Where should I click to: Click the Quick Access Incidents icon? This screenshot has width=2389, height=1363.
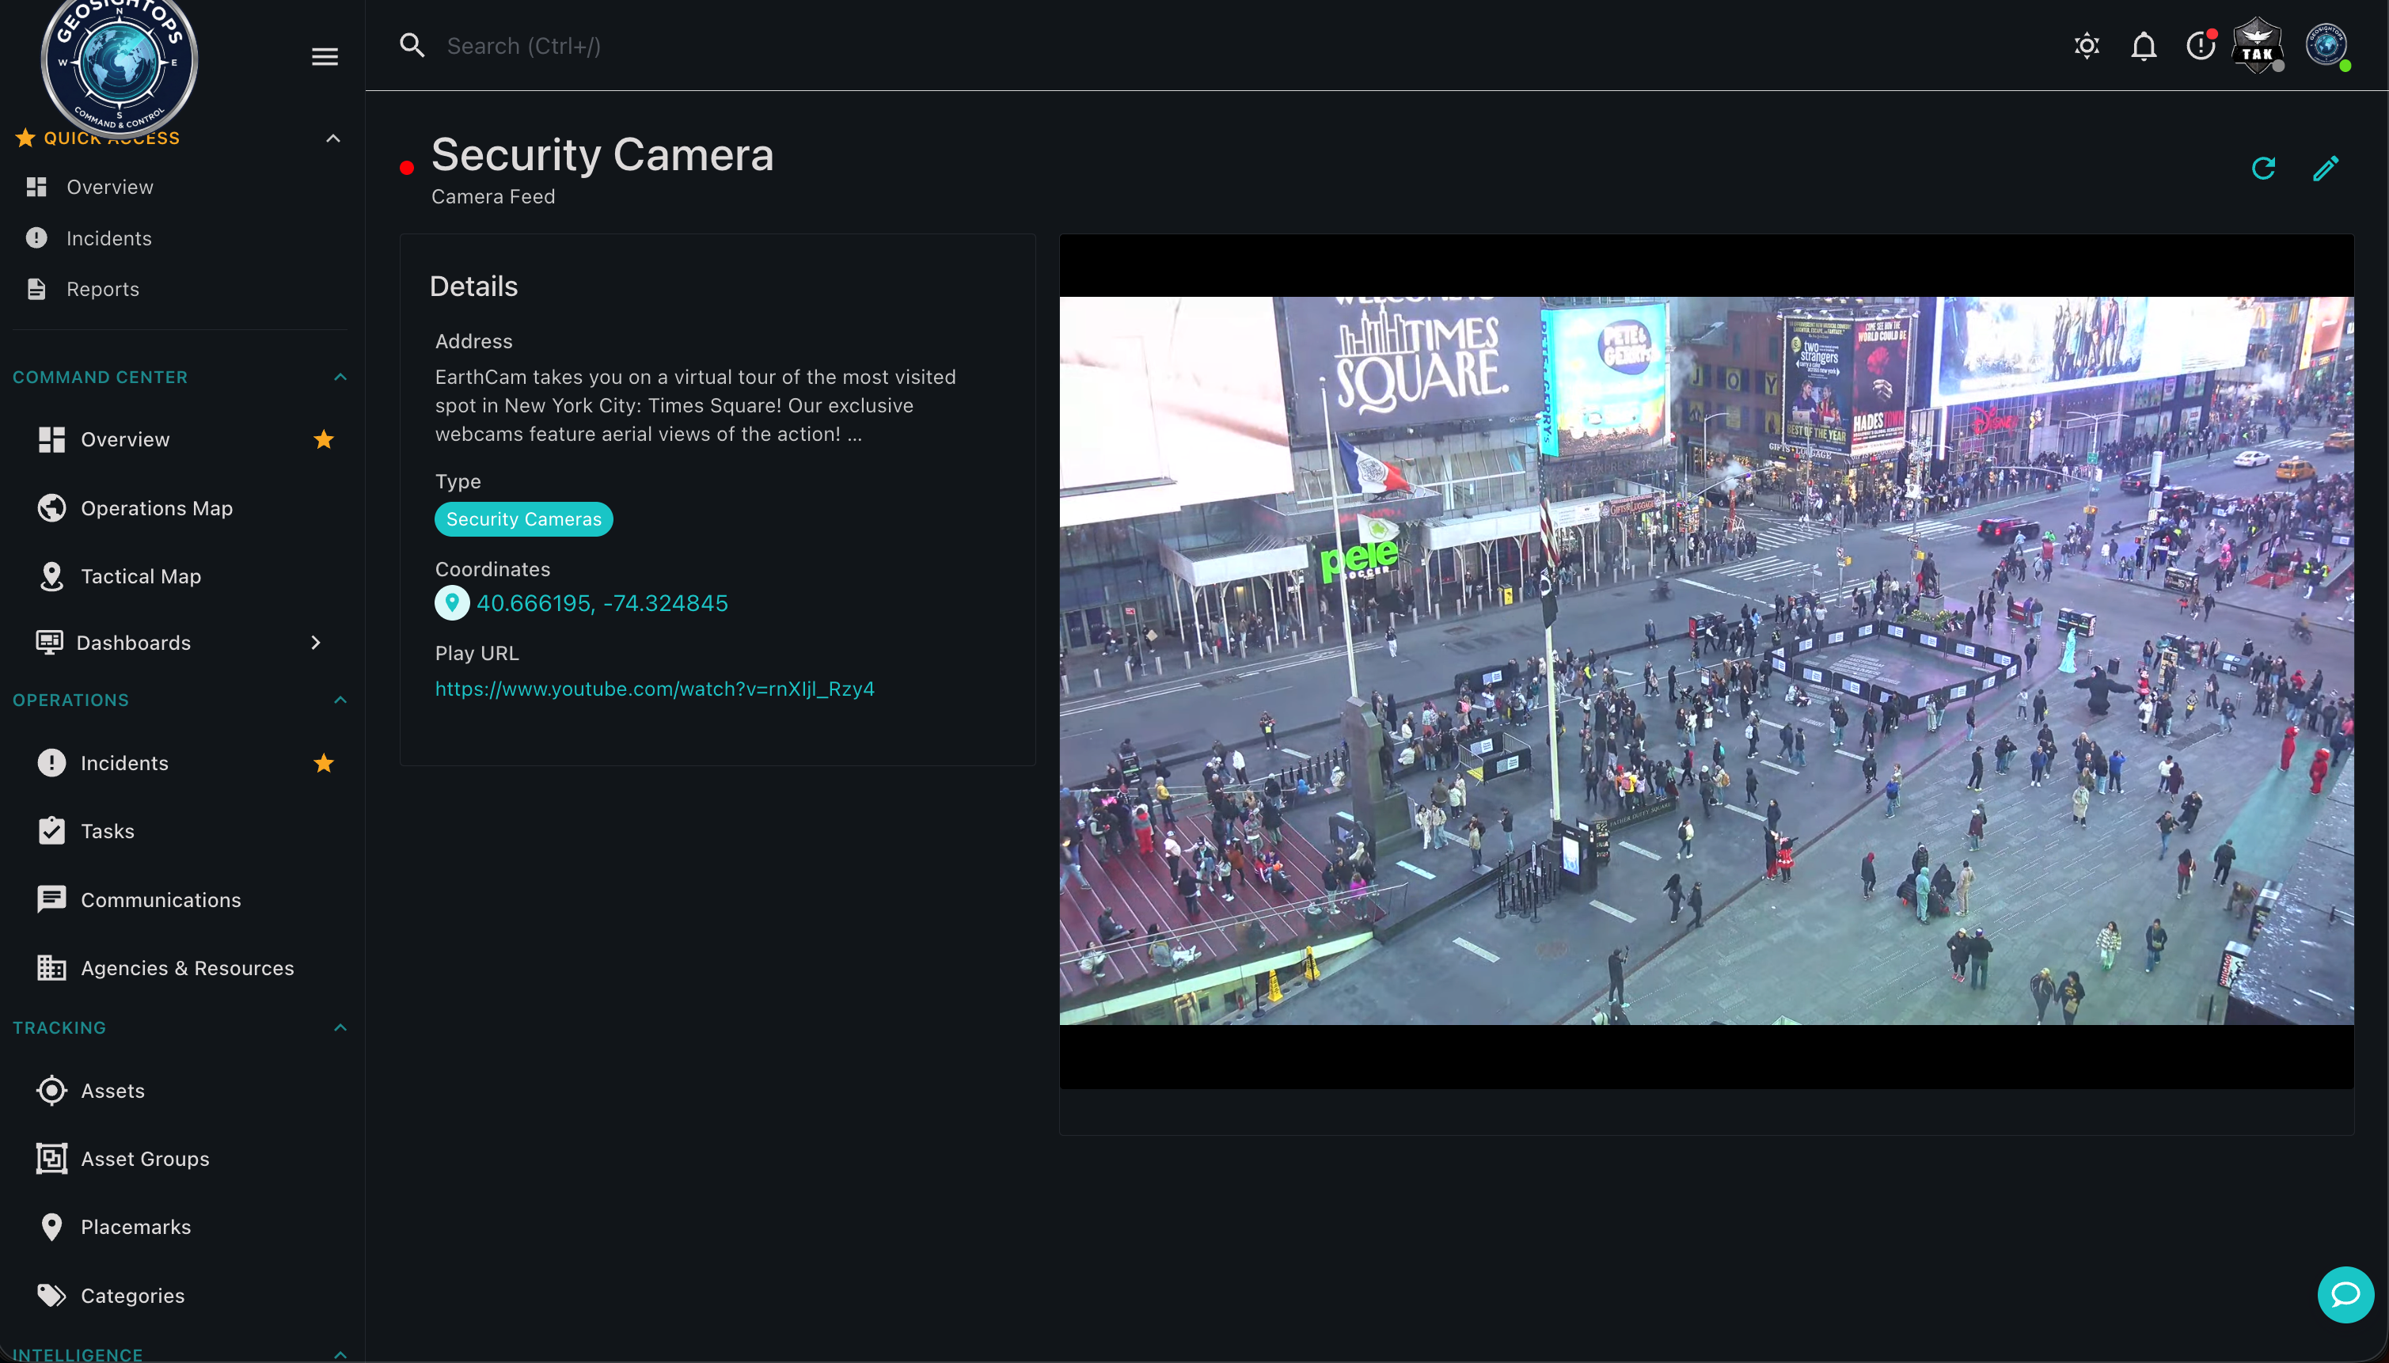click(x=36, y=237)
